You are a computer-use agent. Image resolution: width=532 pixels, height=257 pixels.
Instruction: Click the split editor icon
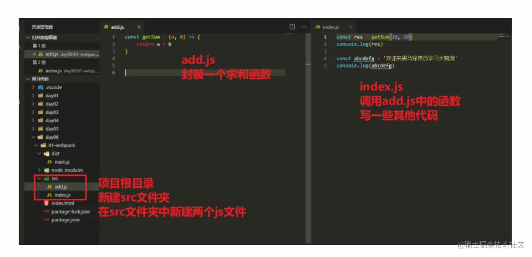[292, 27]
